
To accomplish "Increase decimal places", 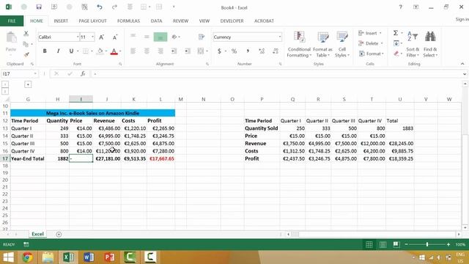I will 262,51.
